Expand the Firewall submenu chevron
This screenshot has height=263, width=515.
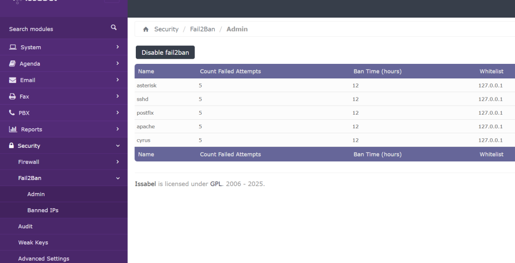click(118, 161)
